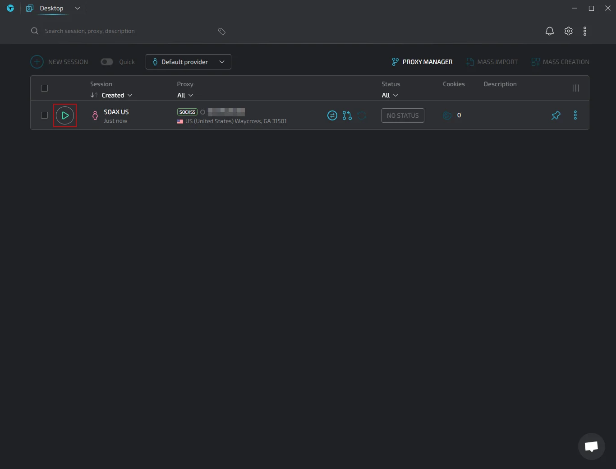The width and height of the screenshot is (616, 469).
Task: Open the Created sort dropdown
Action: [x=117, y=95]
